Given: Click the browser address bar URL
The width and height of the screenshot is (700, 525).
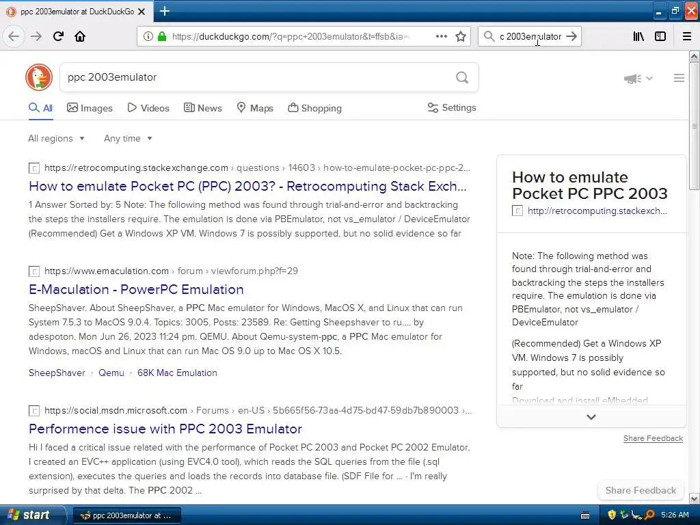Looking at the screenshot, I should point(291,36).
